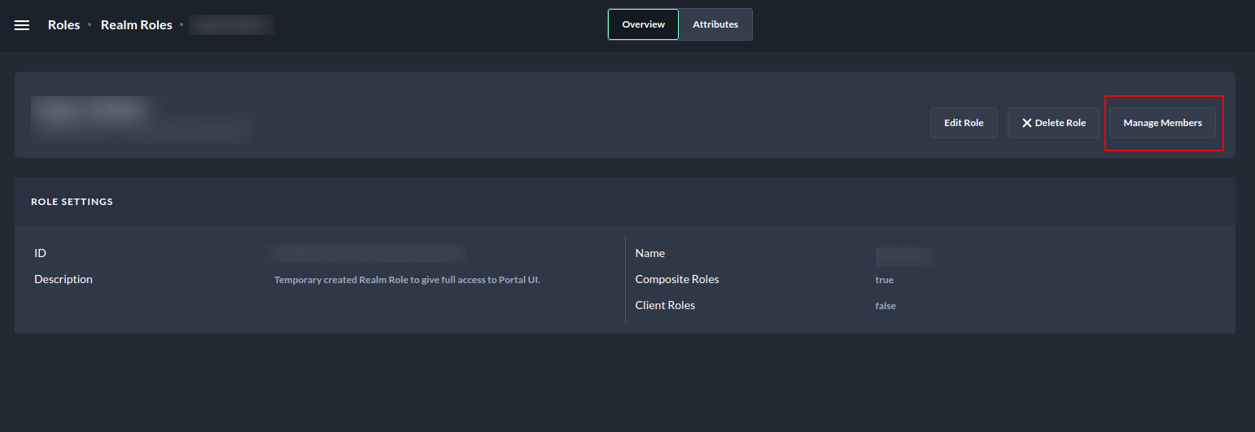This screenshot has height=432, width=1255.
Task: Click the X icon on Delete Role
Action: click(x=1027, y=123)
